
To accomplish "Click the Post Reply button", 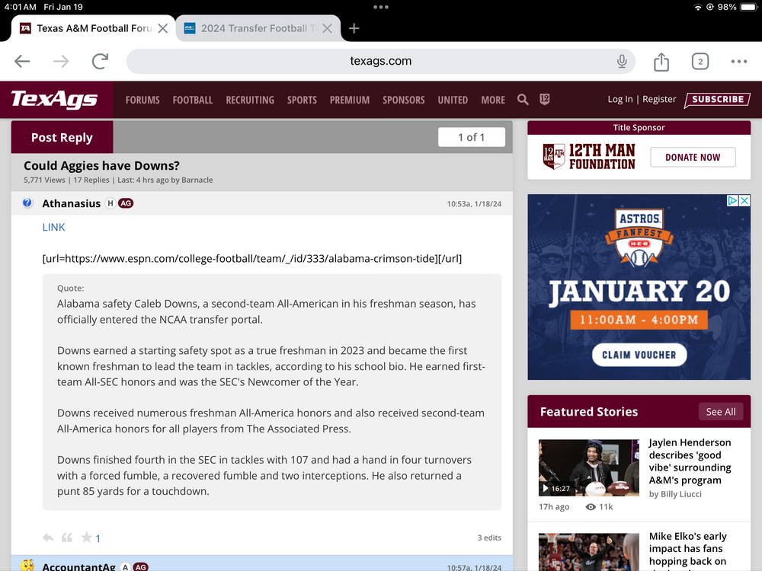I will point(62,137).
